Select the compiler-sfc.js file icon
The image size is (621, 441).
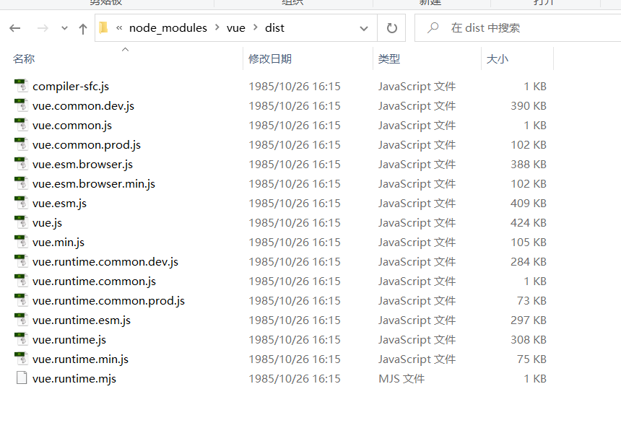[21, 86]
